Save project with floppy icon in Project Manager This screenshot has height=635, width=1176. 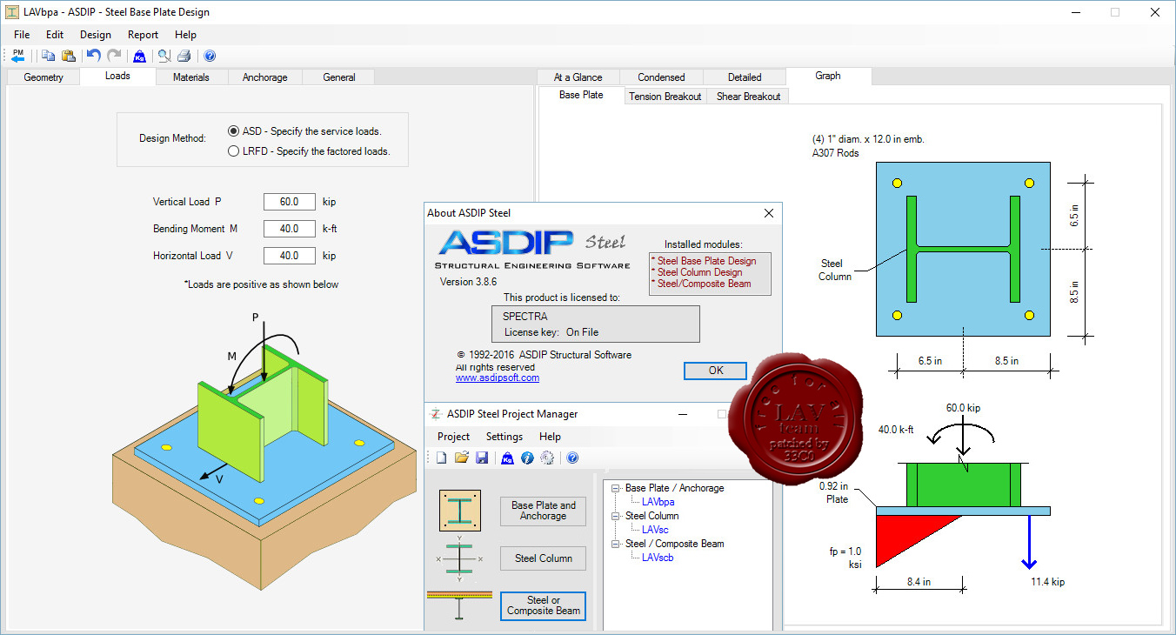click(x=482, y=458)
